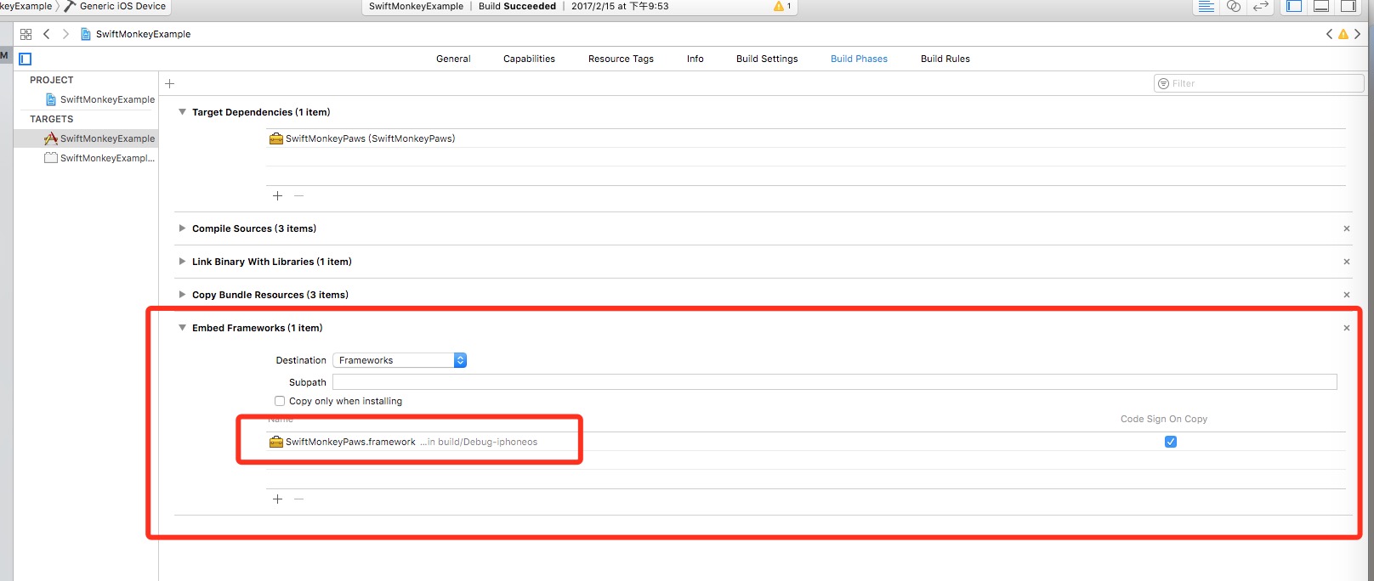Open the Capabilities tab
Viewport: 1374px width, 581px height.
[x=529, y=59]
